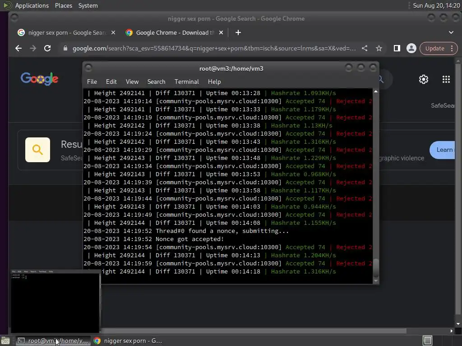Close the Google Search tab
This screenshot has width=462, height=346.
pos(113,32)
